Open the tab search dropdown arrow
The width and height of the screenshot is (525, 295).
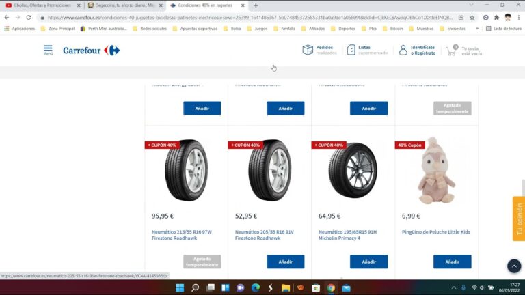click(471, 5)
